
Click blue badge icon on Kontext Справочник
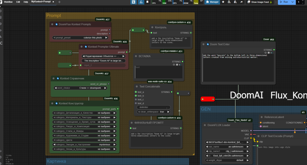pos(58,78)
